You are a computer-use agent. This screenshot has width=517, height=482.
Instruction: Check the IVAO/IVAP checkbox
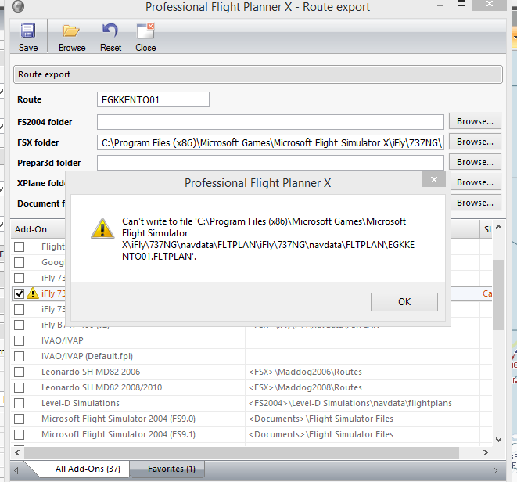[x=19, y=340]
